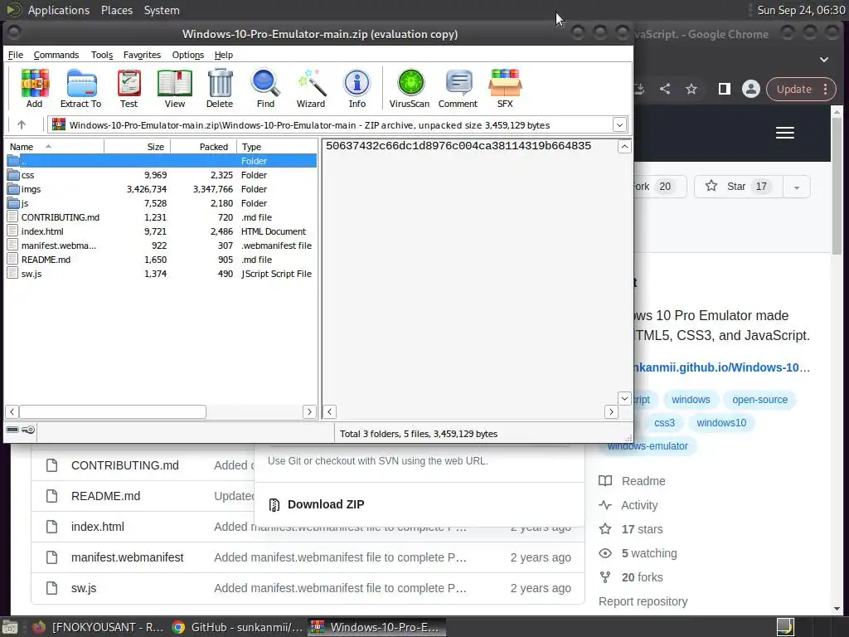Image resolution: width=849 pixels, height=637 pixels.
Task: Open the Extract To tool
Action: click(x=80, y=88)
